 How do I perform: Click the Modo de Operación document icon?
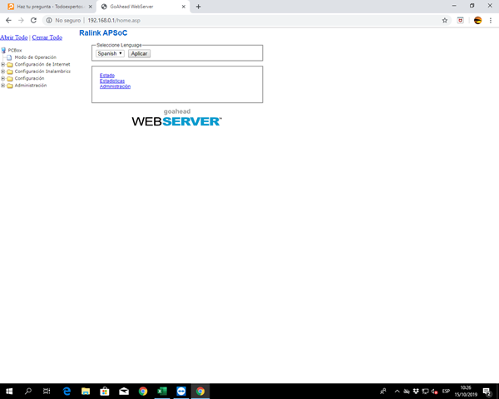pyautogui.click(x=9, y=57)
